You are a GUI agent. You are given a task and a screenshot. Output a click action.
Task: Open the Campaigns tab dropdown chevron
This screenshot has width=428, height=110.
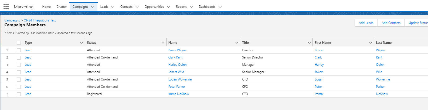93,7
